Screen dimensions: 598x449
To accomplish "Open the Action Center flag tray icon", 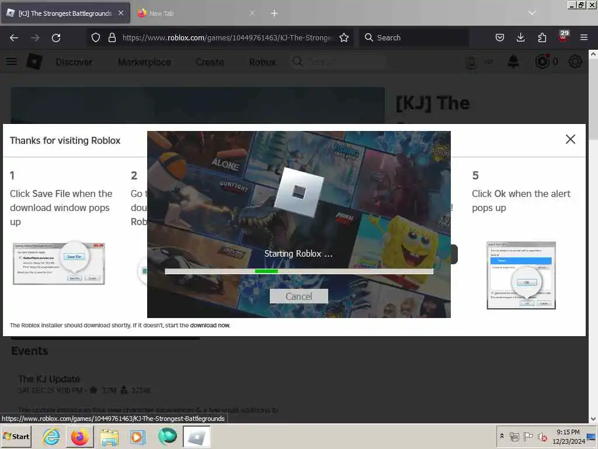I will click(x=528, y=436).
